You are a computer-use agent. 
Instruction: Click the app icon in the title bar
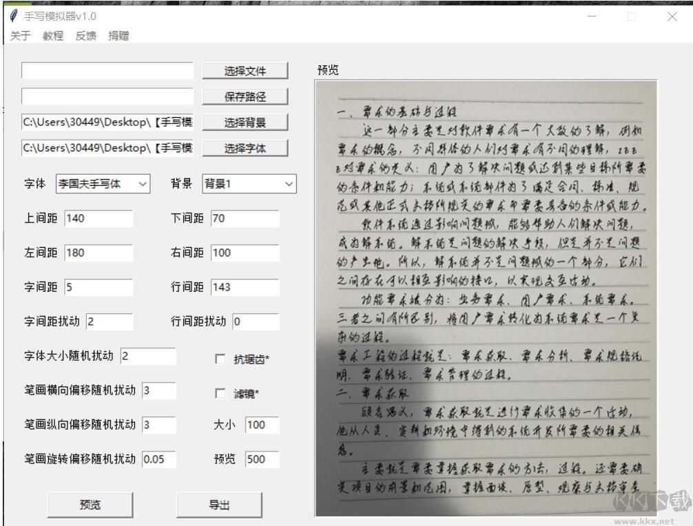[12, 16]
